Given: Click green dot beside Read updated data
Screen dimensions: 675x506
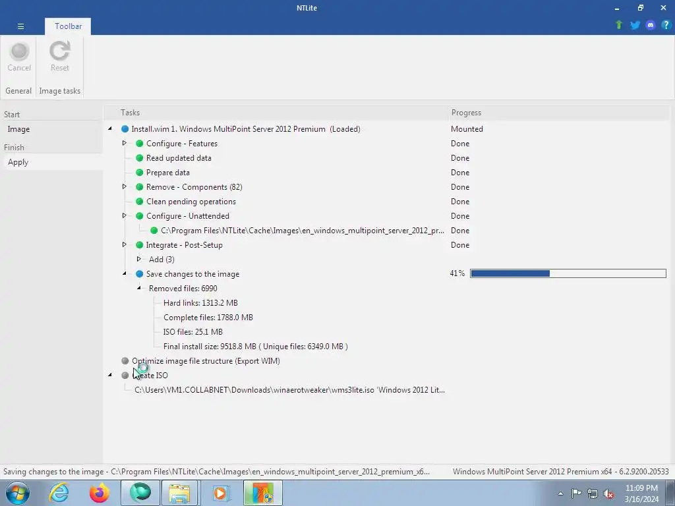Looking at the screenshot, I should (140, 158).
